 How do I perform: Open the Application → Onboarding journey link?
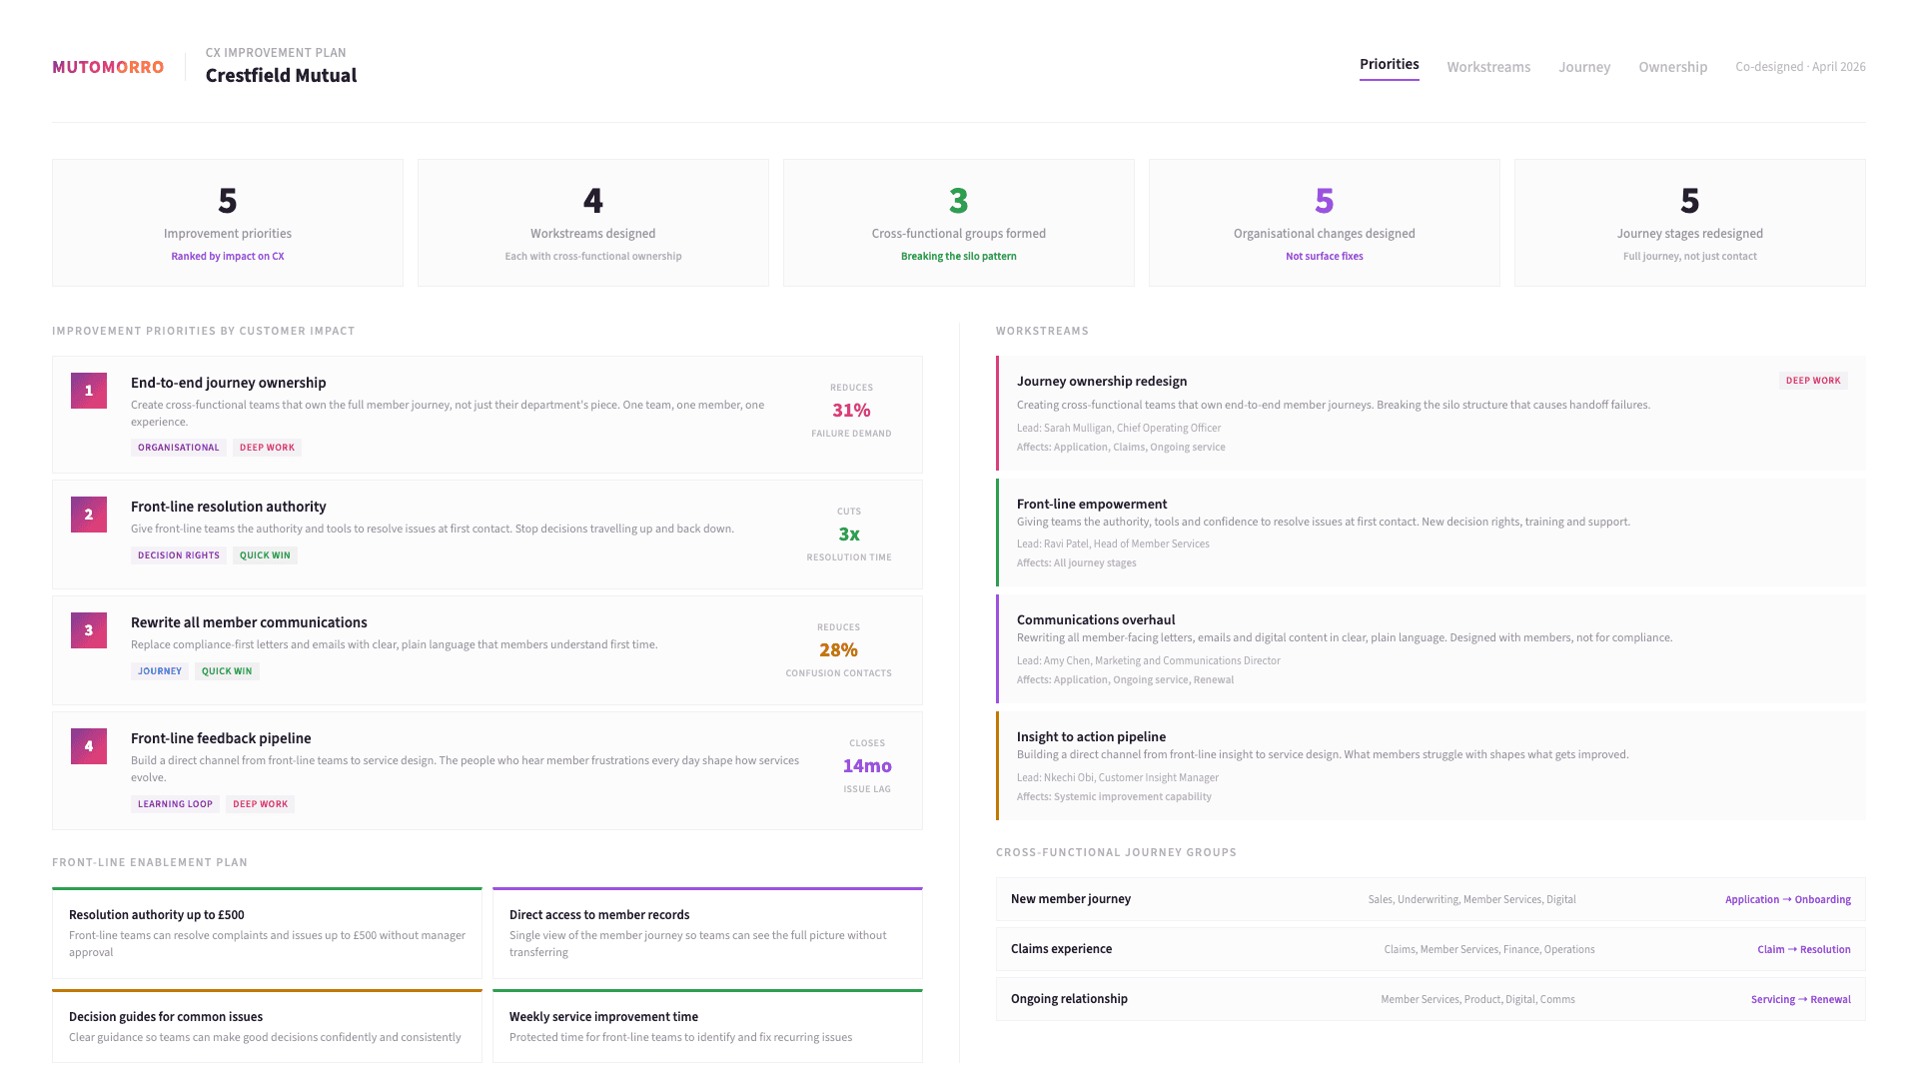pyautogui.click(x=1787, y=899)
